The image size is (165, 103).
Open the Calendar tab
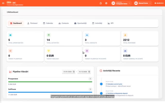(48, 23)
